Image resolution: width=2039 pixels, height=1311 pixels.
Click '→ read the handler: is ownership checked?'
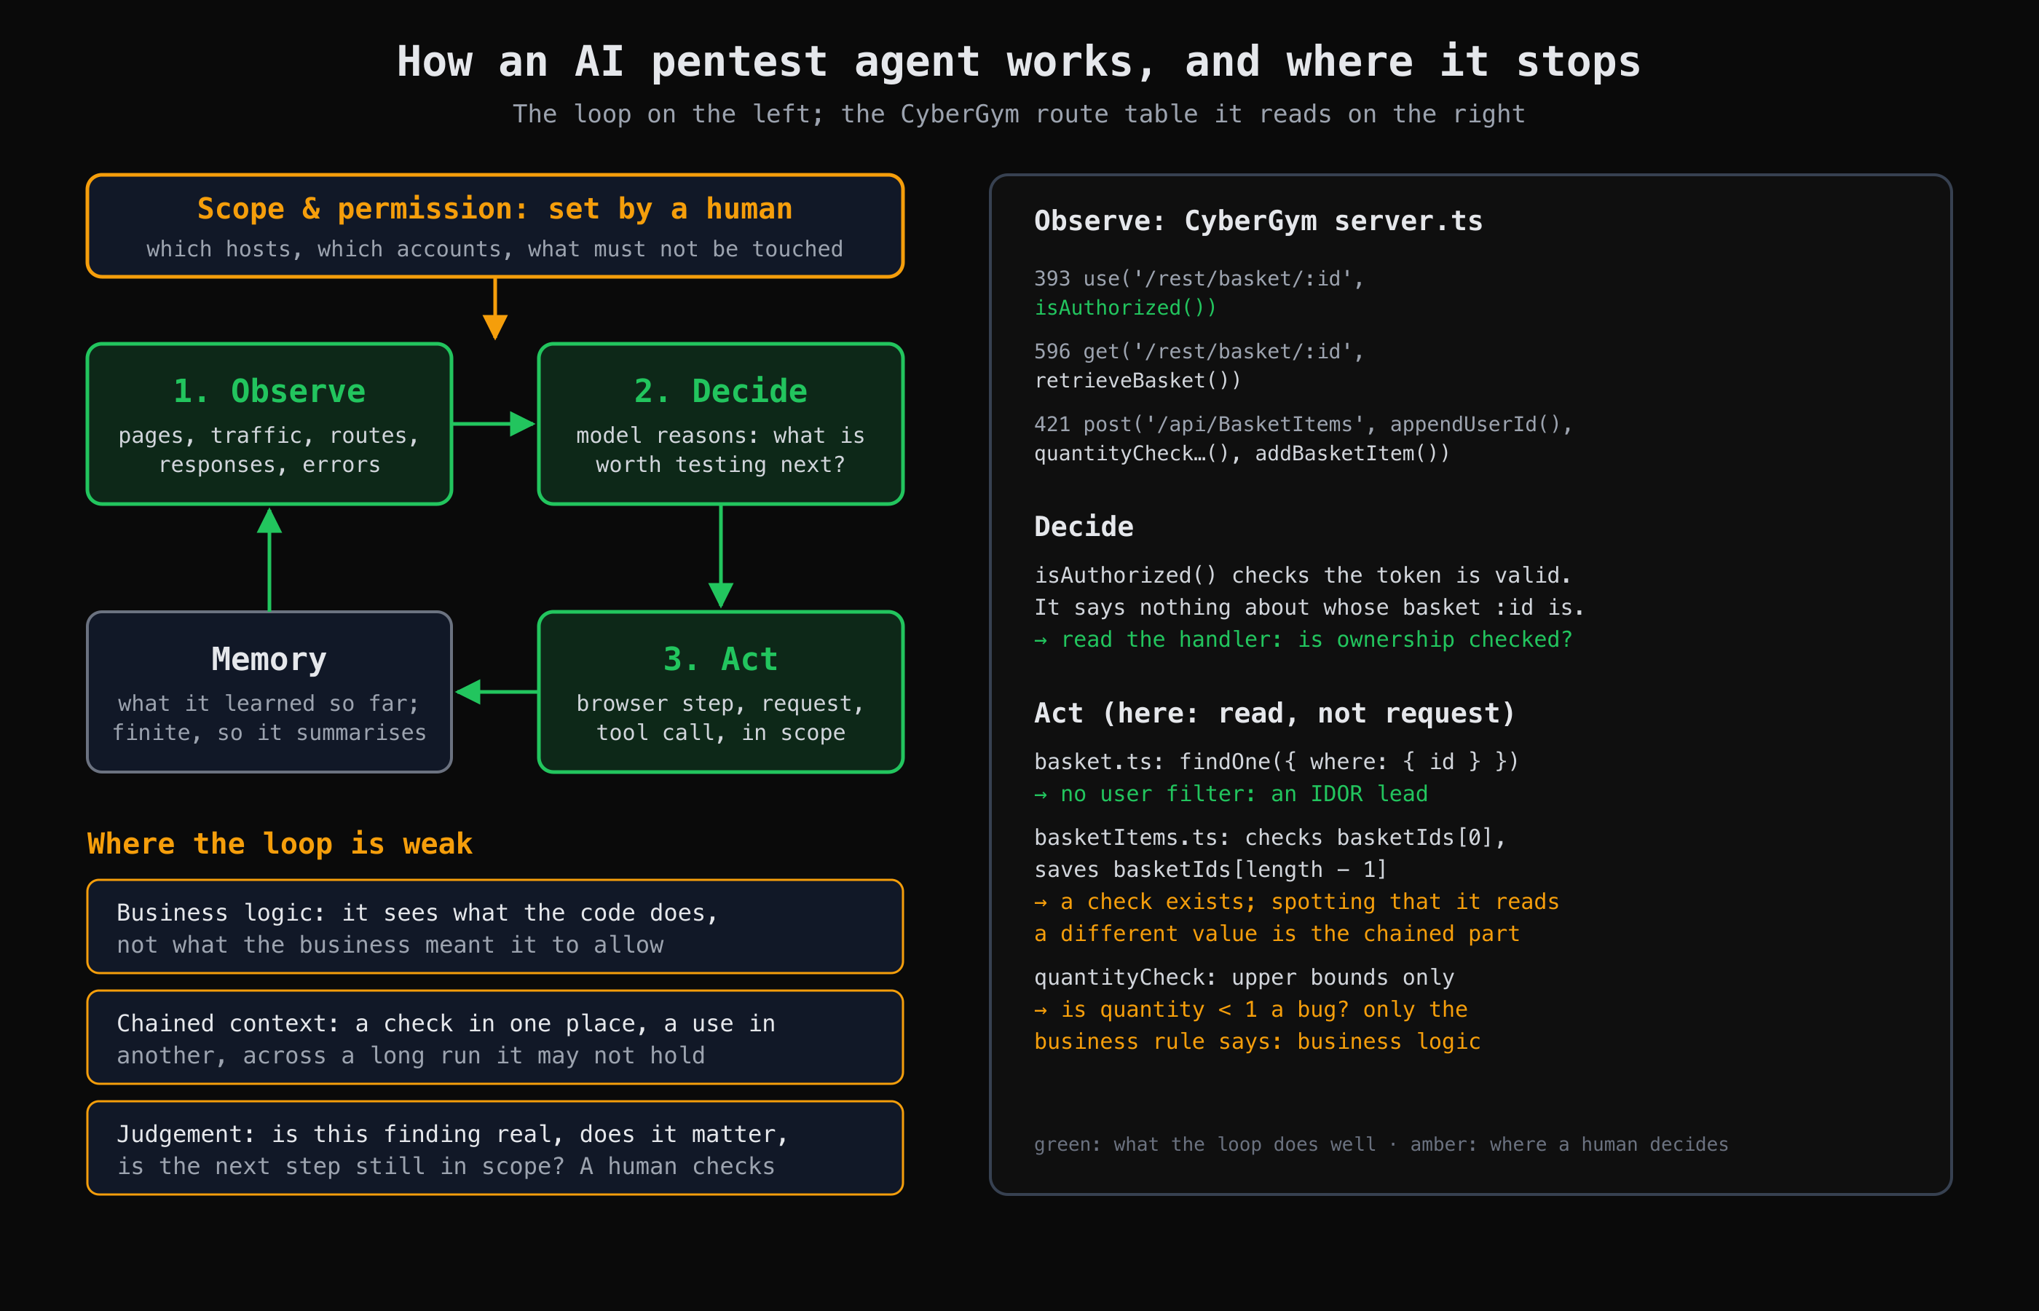click(1304, 639)
